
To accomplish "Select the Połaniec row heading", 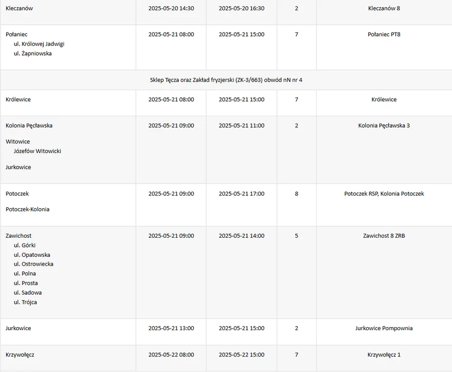I will tap(17, 34).
